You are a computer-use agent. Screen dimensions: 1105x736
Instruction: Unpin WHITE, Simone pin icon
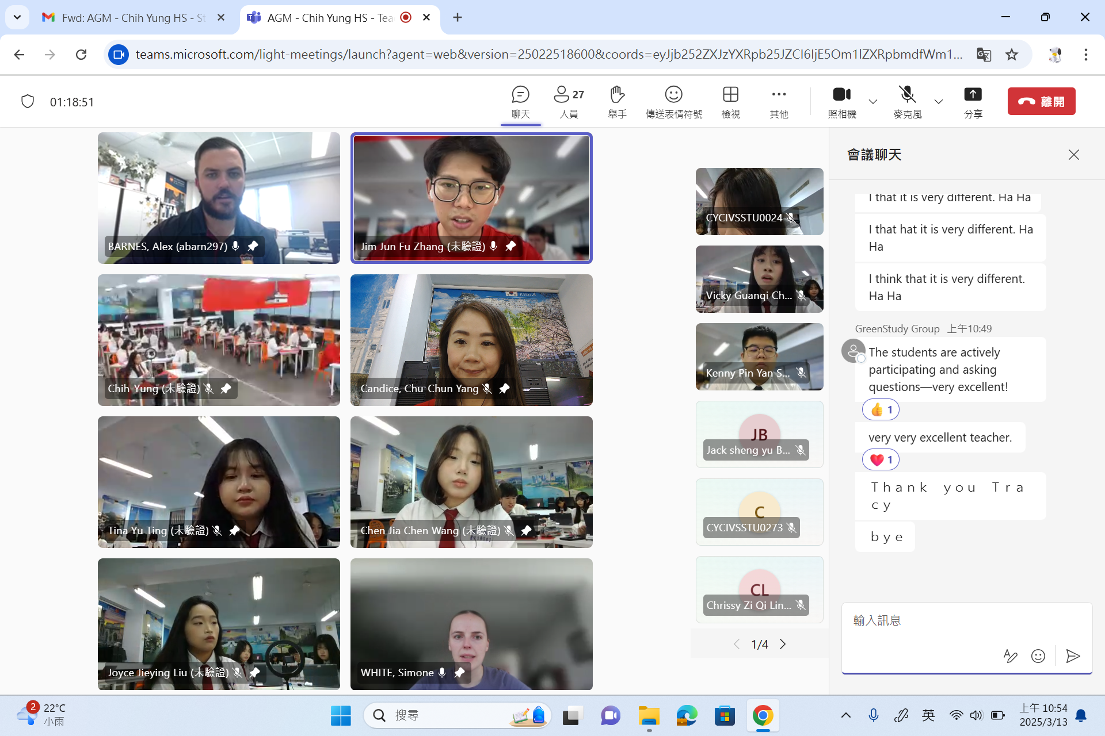click(x=459, y=673)
